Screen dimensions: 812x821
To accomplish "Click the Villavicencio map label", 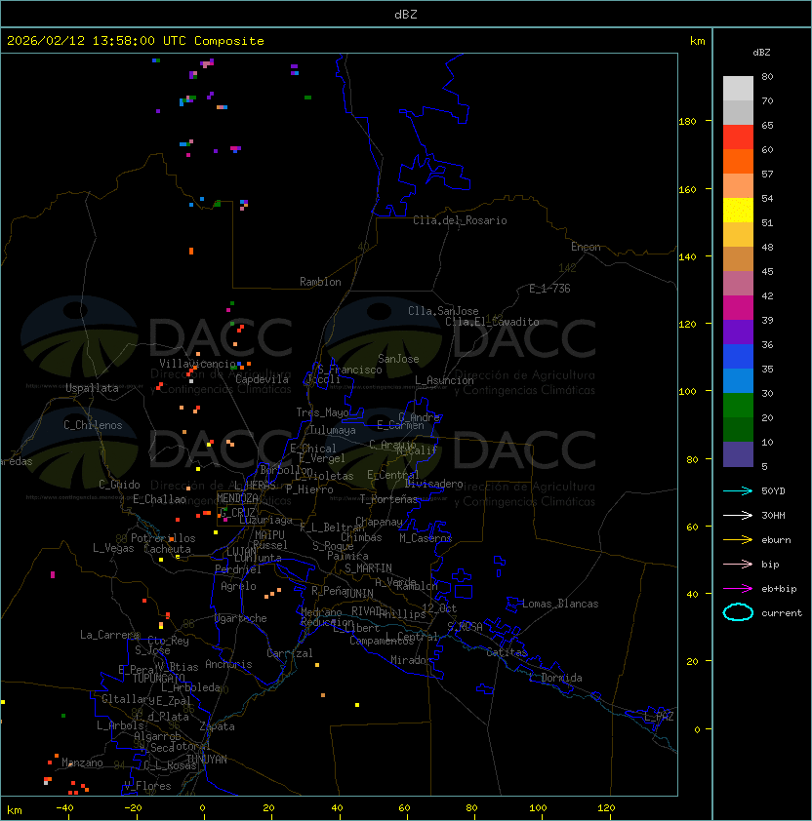I will pos(199,364).
